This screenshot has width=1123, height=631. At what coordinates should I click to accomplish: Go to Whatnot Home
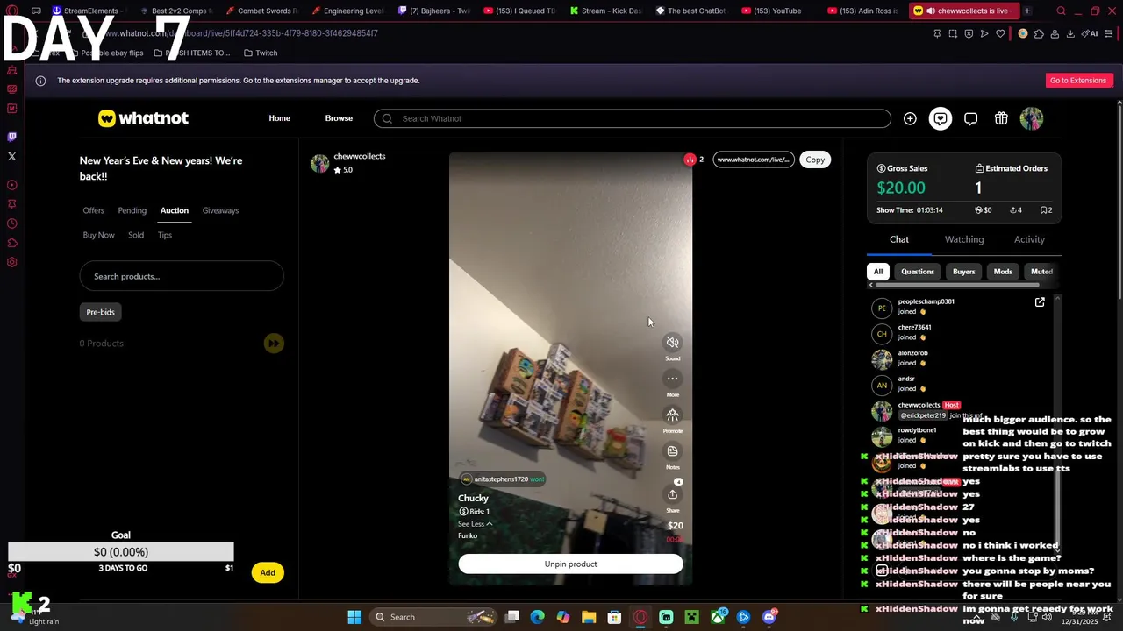click(x=280, y=118)
